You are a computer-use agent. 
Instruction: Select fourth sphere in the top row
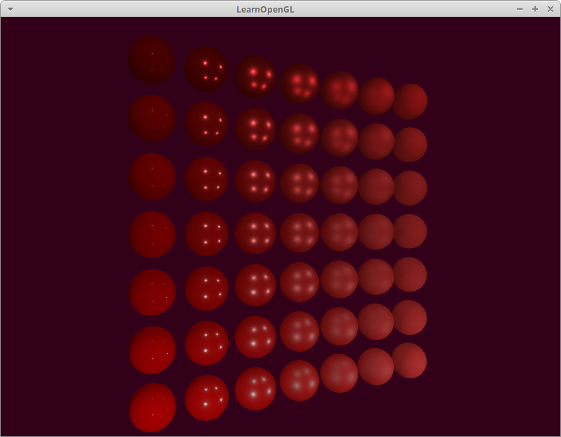click(299, 84)
